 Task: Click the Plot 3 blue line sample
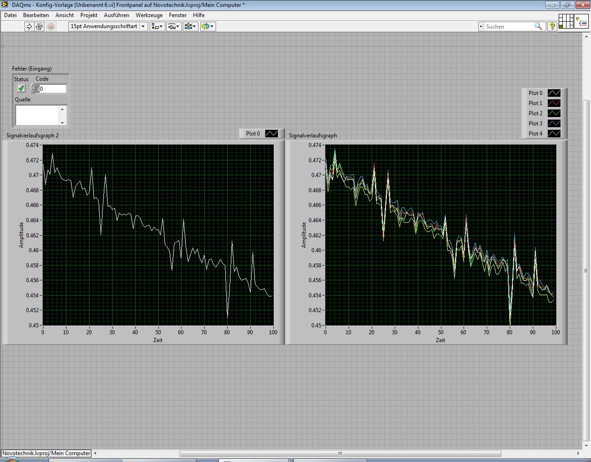point(554,124)
